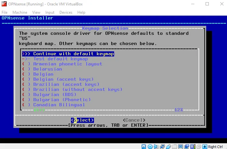The width and height of the screenshot is (227, 149).
Task: Select the Belarusian keymap radio option
Action: point(42,69)
